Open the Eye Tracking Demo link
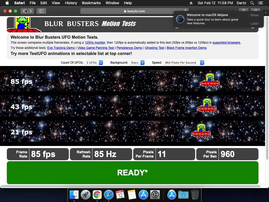 coord(61,48)
